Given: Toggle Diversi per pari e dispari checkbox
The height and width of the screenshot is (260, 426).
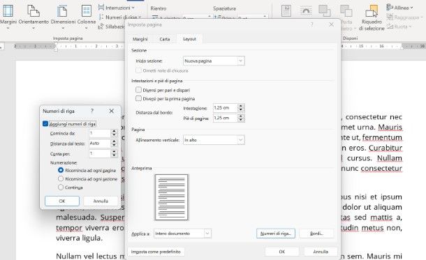Looking at the screenshot, I should tap(138, 90).
